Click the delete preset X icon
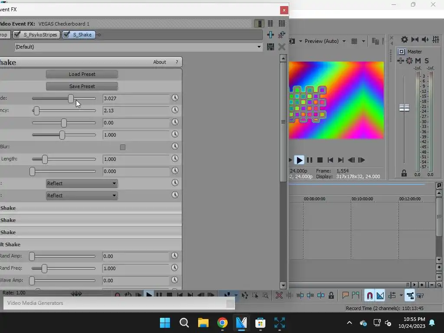444x333 pixels. (x=281, y=47)
